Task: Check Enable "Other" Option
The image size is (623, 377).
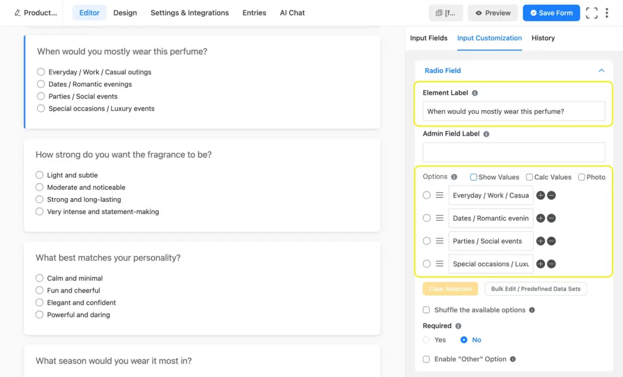Action: pyautogui.click(x=426, y=359)
